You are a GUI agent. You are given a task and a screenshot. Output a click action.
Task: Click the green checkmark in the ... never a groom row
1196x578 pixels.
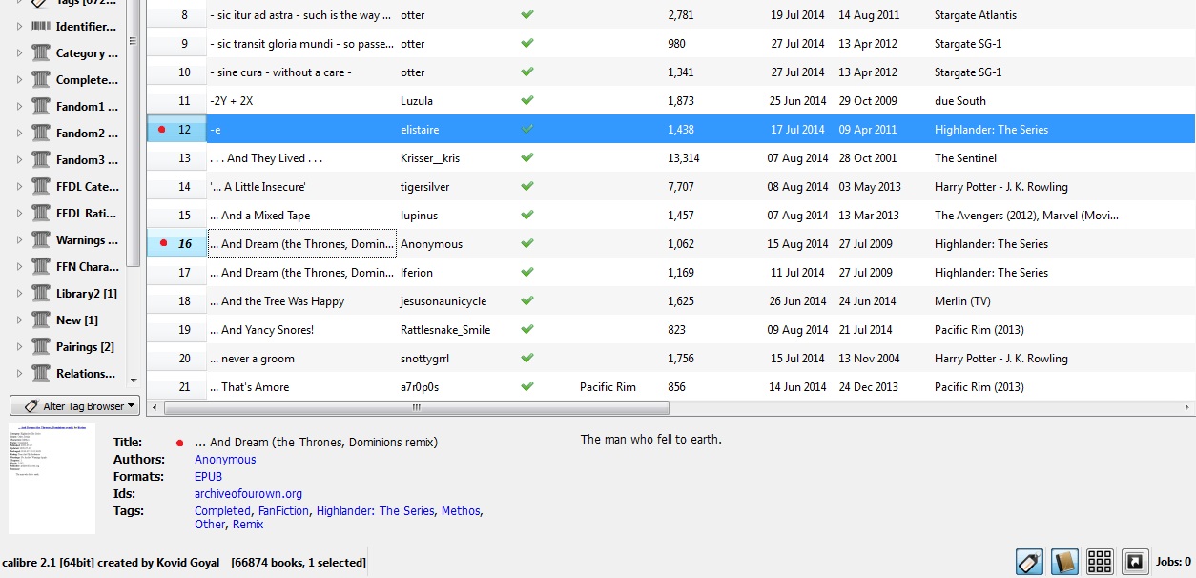coord(527,359)
